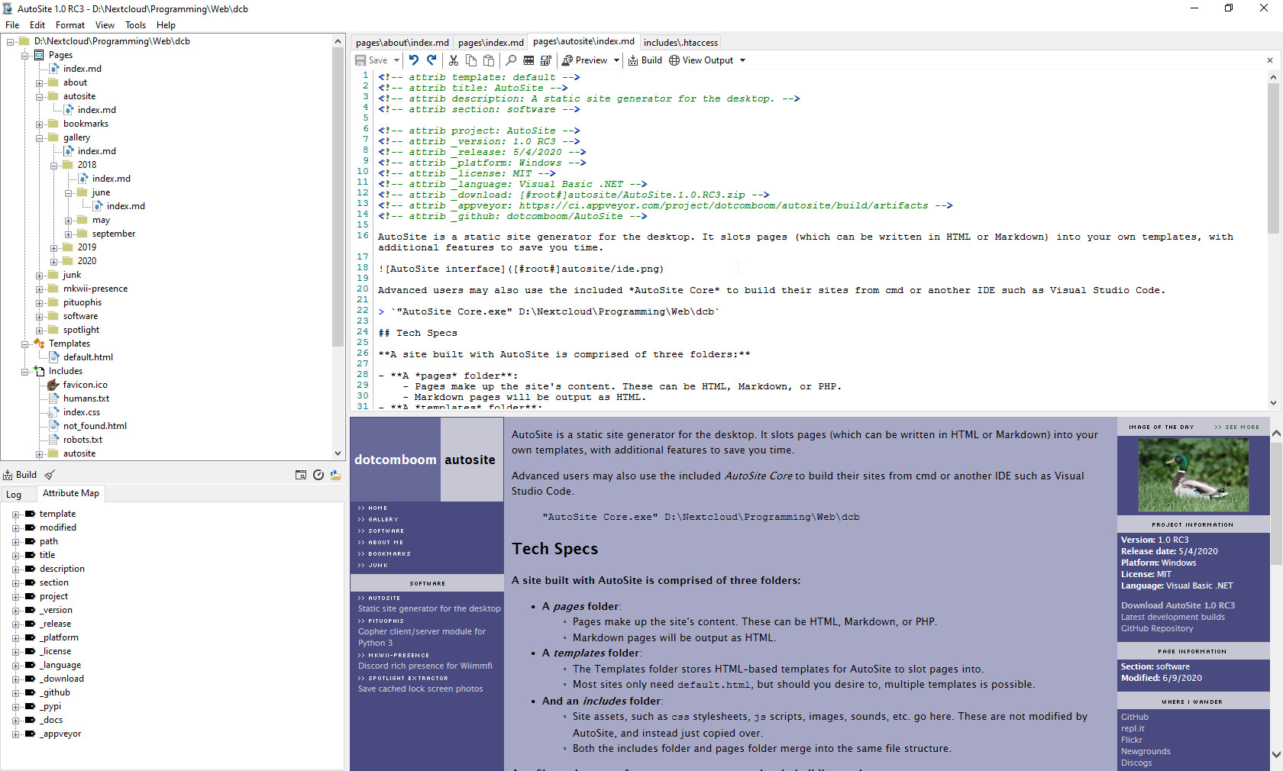
Task: Select not_found.html in Includes
Action: [x=95, y=426]
